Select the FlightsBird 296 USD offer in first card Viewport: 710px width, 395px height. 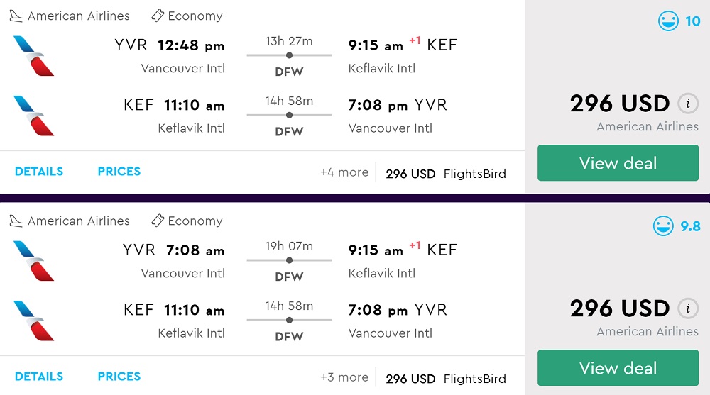click(446, 174)
